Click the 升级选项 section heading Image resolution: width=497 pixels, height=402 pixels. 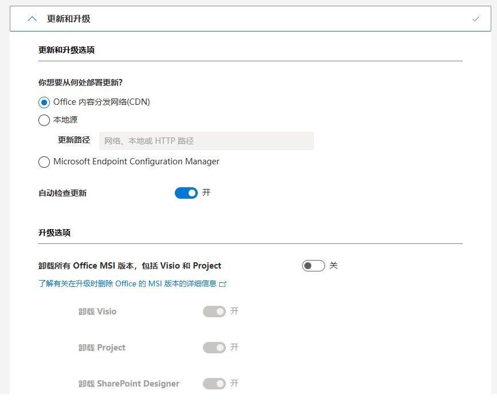point(54,232)
